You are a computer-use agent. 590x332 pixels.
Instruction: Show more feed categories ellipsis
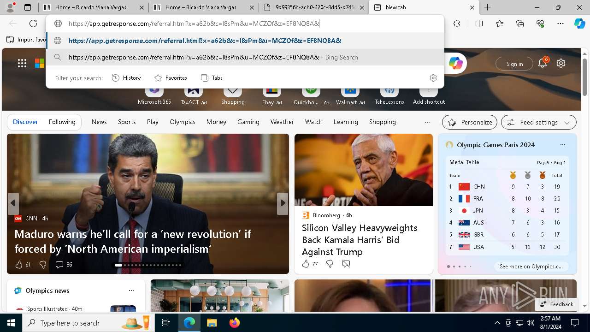(x=427, y=122)
